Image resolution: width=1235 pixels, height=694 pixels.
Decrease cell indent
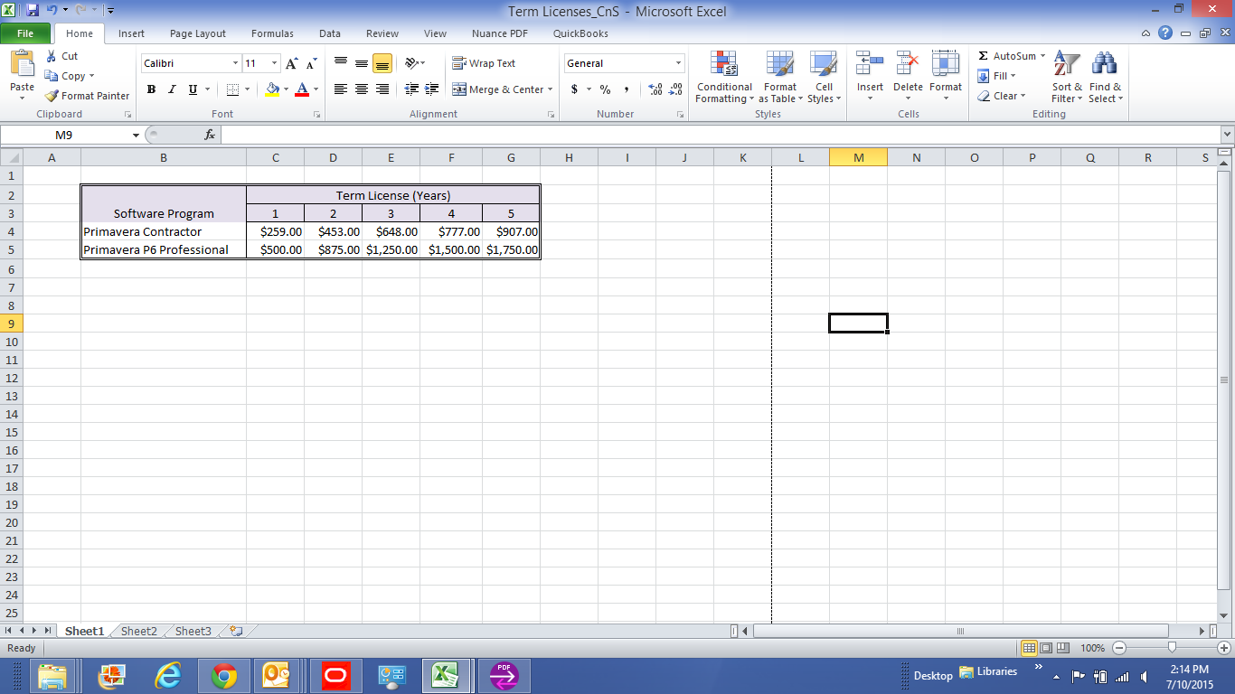coord(412,89)
